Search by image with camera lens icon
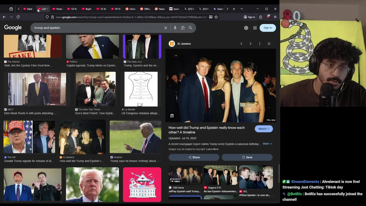 pyautogui.click(x=183, y=28)
